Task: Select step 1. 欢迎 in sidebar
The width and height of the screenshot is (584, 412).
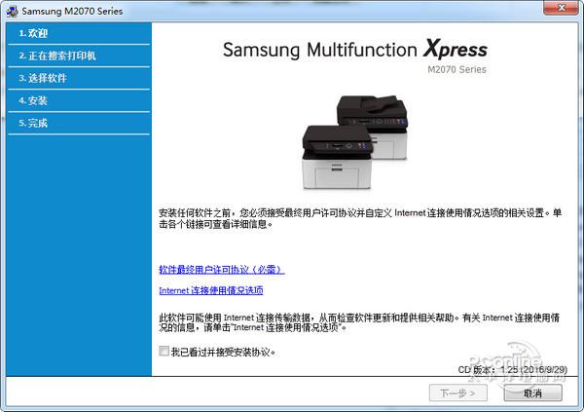Action: pyautogui.click(x=79, y=33)
